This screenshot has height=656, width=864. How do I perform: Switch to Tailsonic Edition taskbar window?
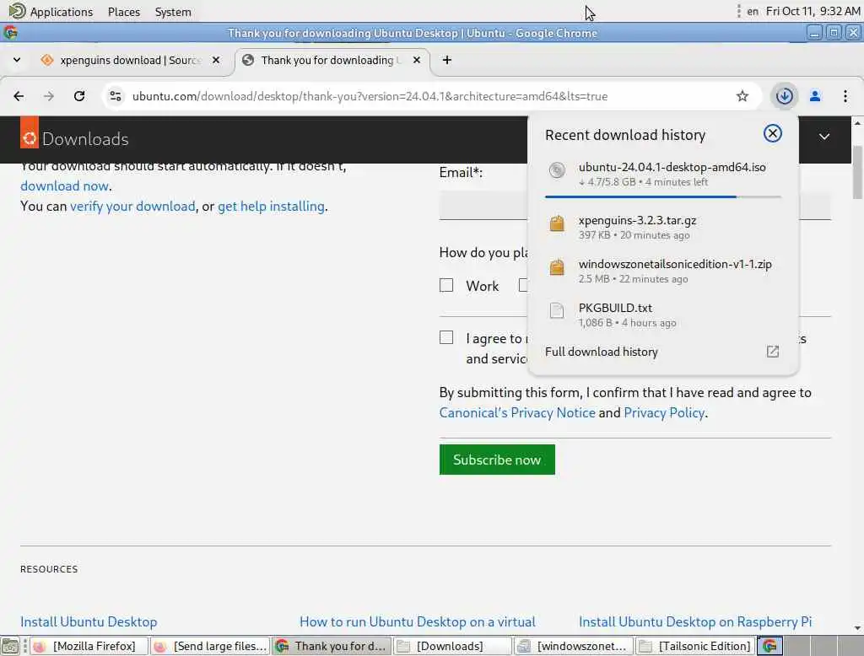695,646
